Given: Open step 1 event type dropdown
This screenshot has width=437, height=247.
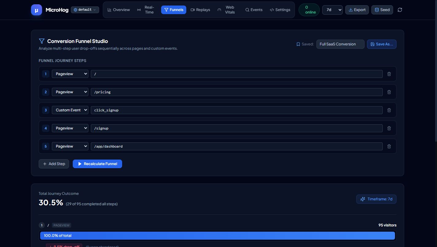Looking at the screenshot, I should [x=70, y=74].
